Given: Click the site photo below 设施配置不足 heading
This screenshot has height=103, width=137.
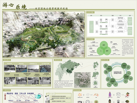Looking at the screenshot, I should (33, 69).
